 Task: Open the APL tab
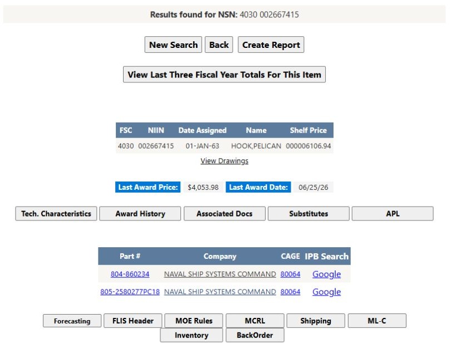393,214
